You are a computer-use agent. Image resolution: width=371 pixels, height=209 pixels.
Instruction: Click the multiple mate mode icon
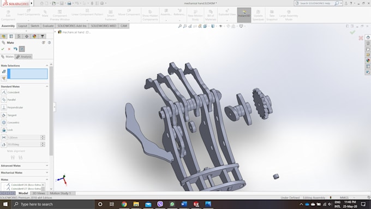4,78
